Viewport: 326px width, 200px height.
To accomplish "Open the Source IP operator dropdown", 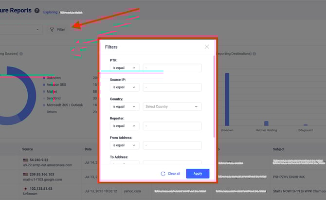I will click(x=125, y=87).
